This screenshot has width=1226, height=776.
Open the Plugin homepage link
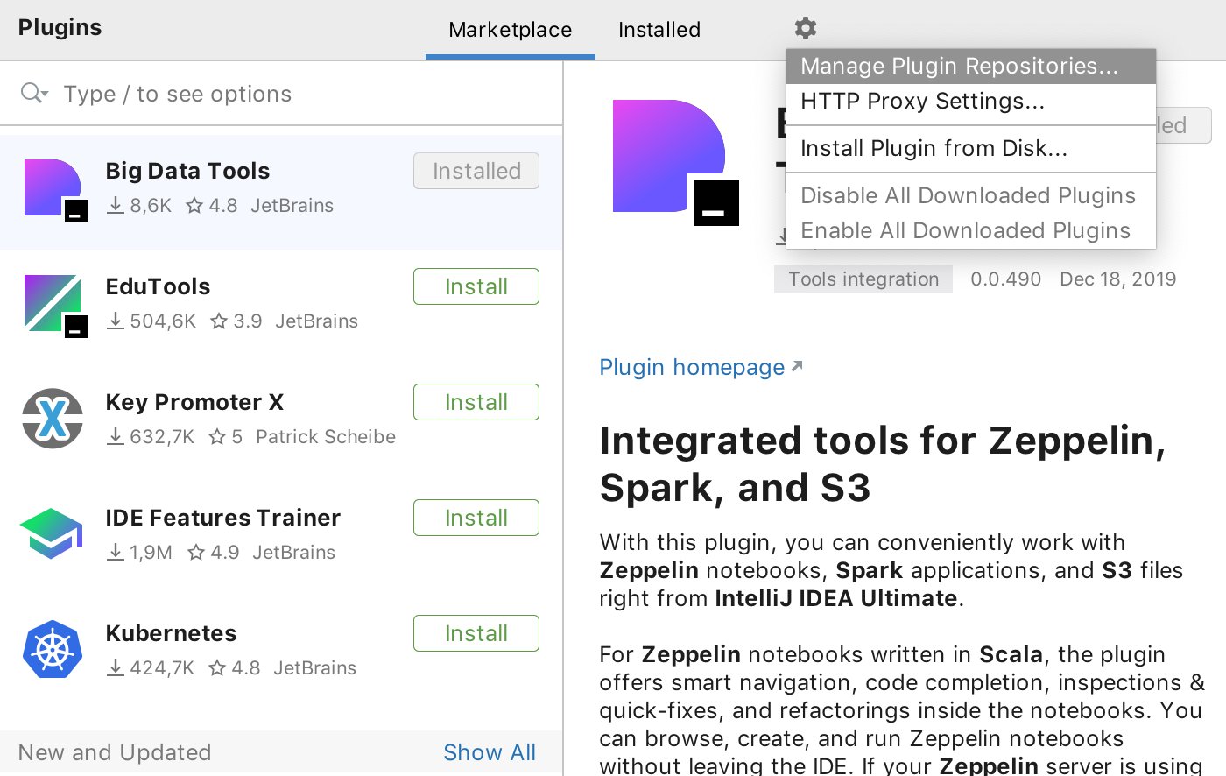(x=692, y=367)
